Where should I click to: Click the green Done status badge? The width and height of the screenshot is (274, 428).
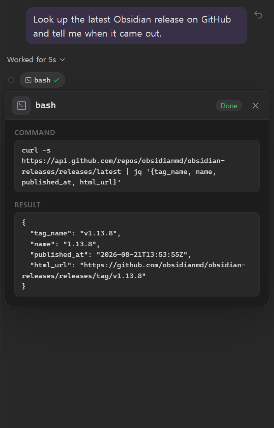(229, 105)
